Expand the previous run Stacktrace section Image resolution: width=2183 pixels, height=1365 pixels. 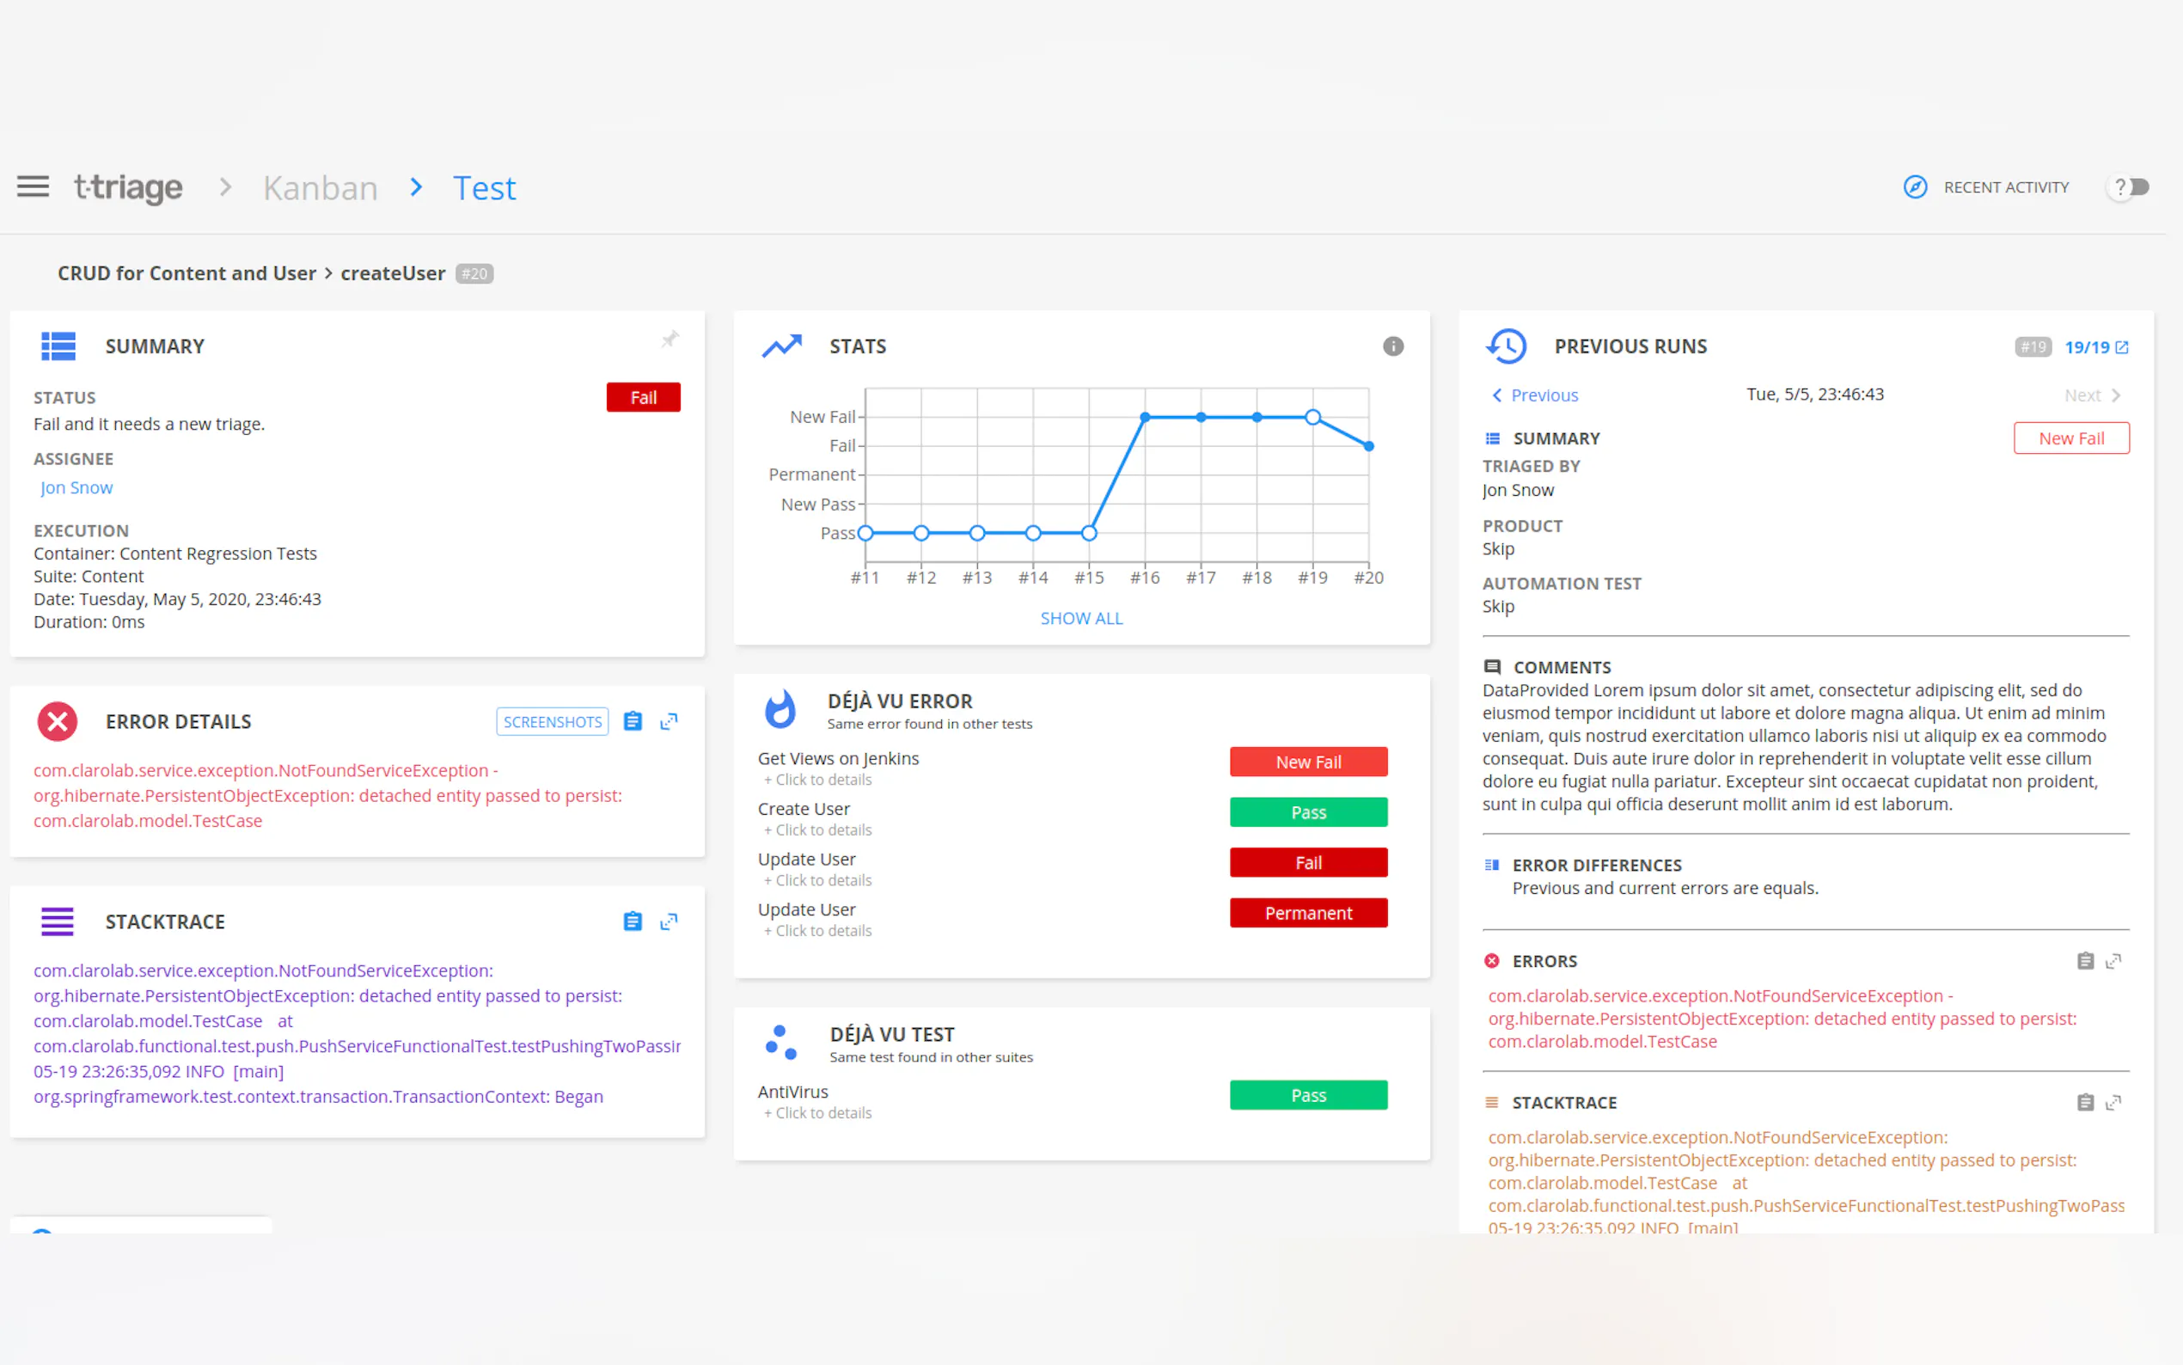tap(2113, 1102)
